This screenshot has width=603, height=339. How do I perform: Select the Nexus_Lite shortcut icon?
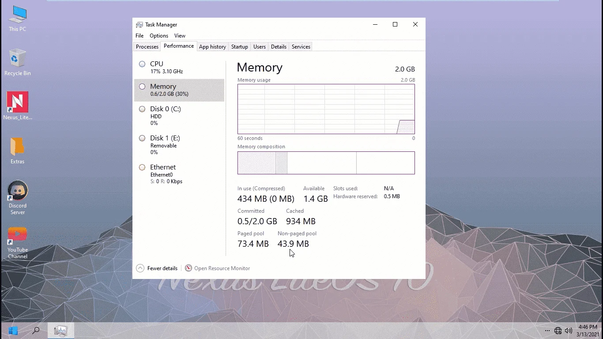18,106
